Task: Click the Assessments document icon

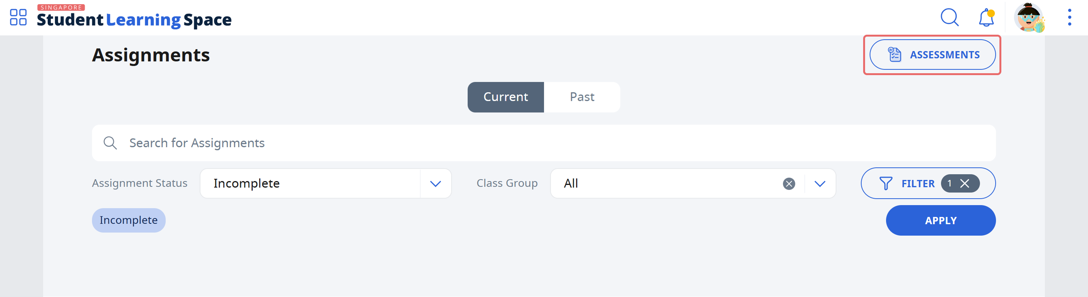Action: point(894,55)
